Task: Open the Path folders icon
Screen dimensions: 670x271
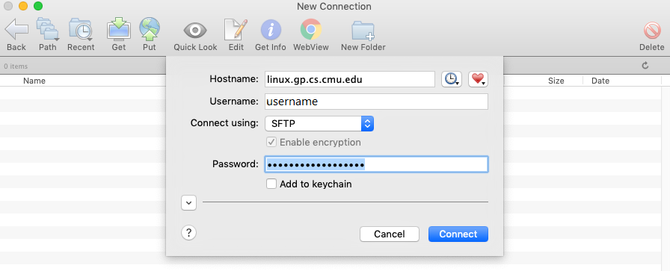Action: (x=47, y=29)
